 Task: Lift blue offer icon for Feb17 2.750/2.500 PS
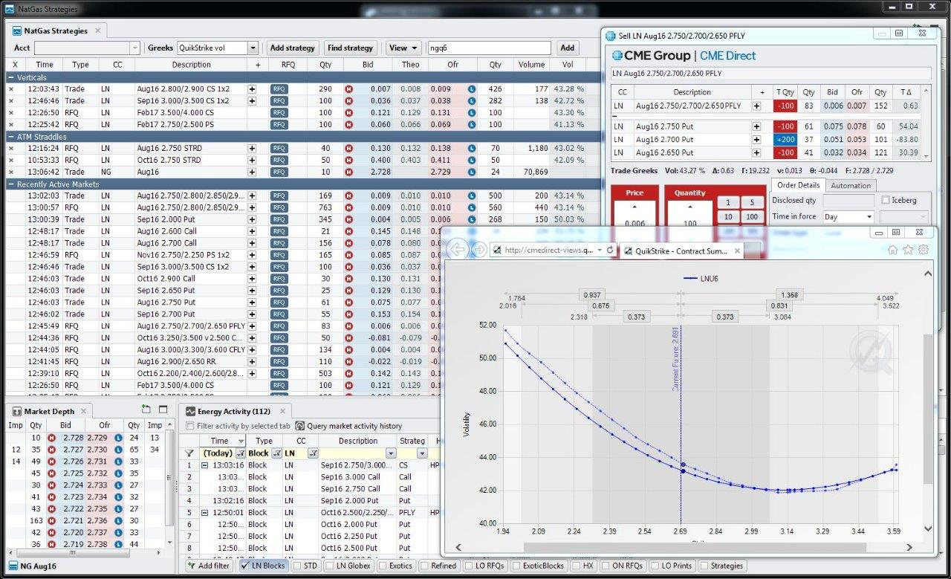coord(471,125)
